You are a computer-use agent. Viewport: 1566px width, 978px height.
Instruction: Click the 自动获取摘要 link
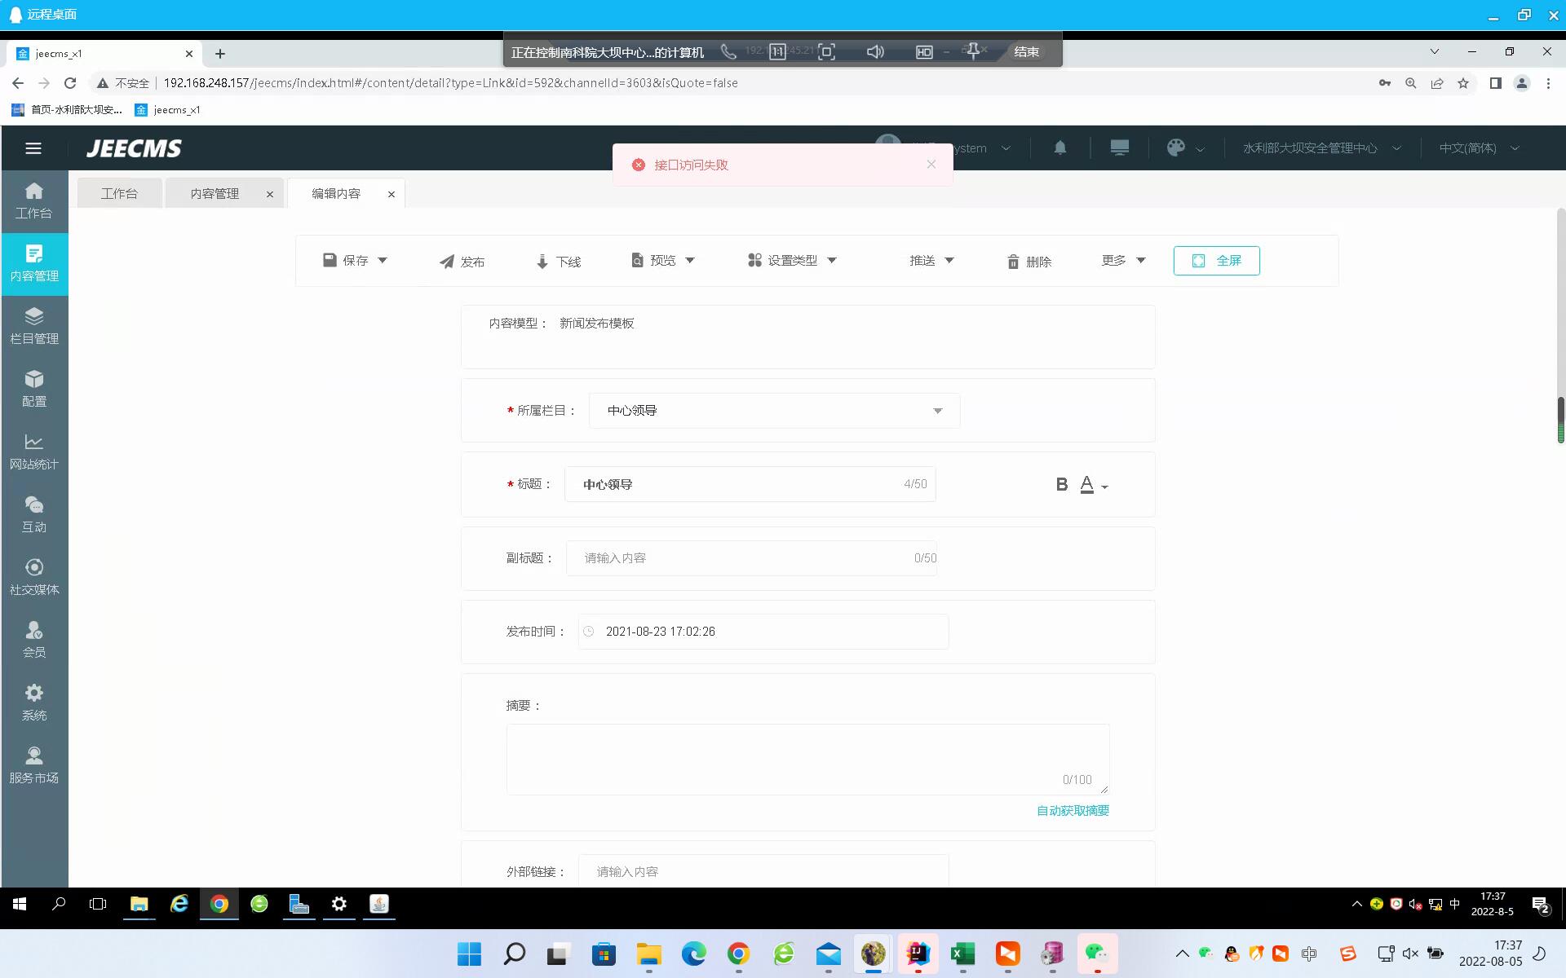(x=1072, y=811)
